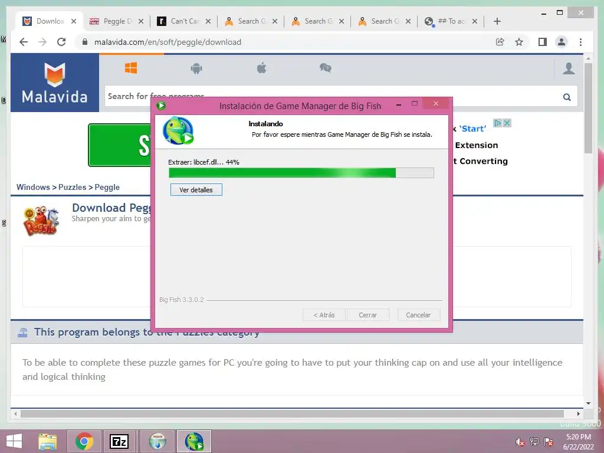Minimize the Big Fish installer window
Image resolution: width=604 pixels, height=453 pixels.
click(x=399, y=104)
